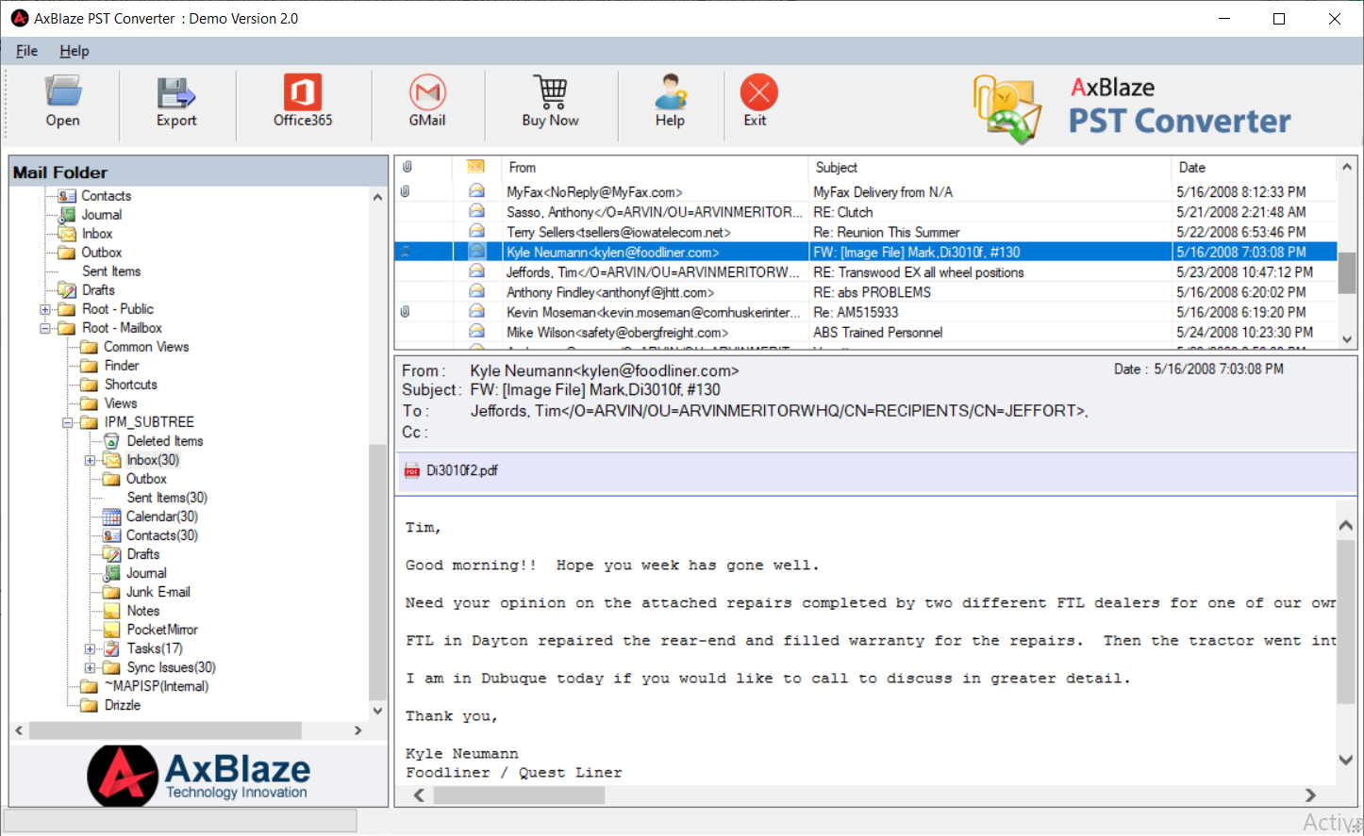Click the folder tree horizontal scroll right arrow
Image resolution: width=1364 pixels, height=836 pixels.
358,730
